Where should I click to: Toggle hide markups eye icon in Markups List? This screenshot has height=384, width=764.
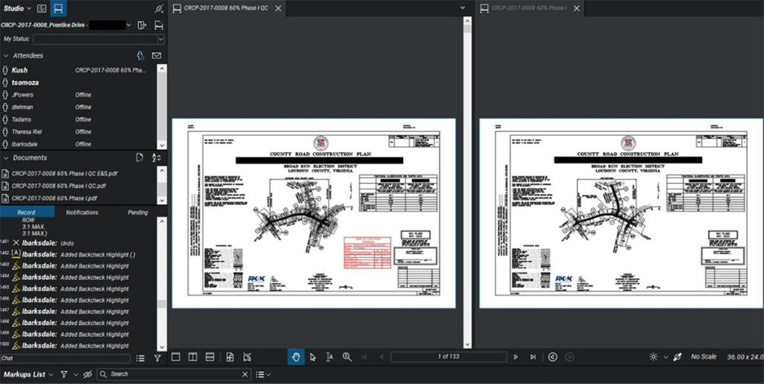click(88, 374)
